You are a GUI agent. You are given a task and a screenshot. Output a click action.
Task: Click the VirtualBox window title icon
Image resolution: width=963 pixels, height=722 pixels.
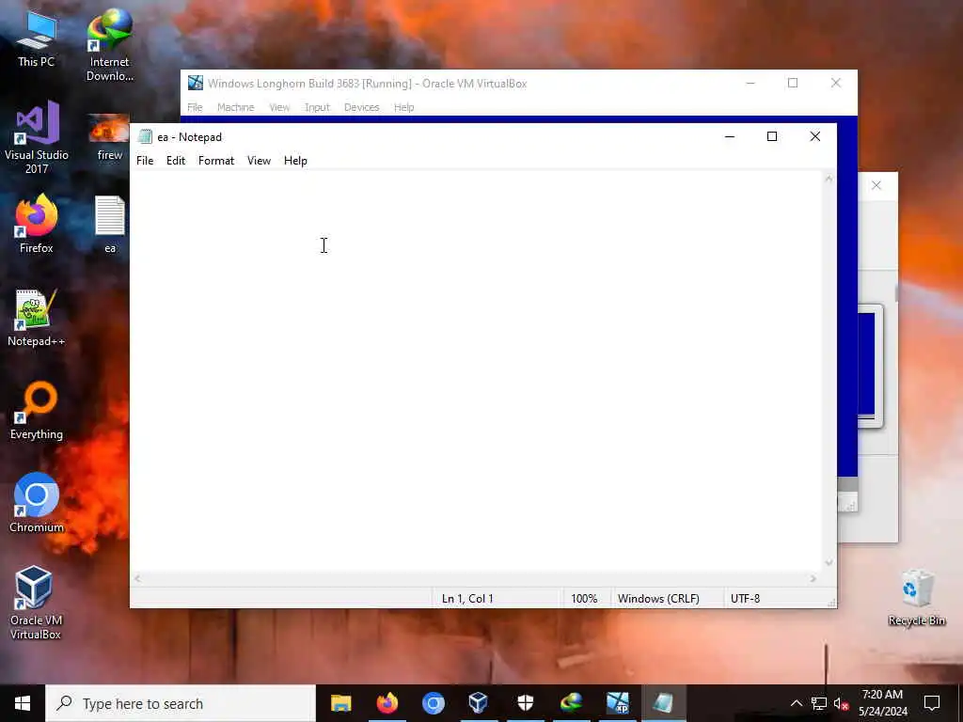(x=196, y=83)
